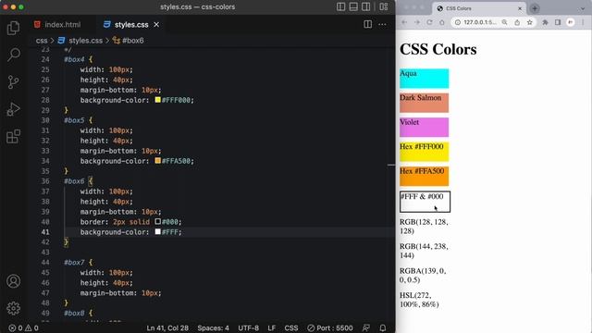
Task: Click line number 44 in the gutter
Action: coord(45,263)
